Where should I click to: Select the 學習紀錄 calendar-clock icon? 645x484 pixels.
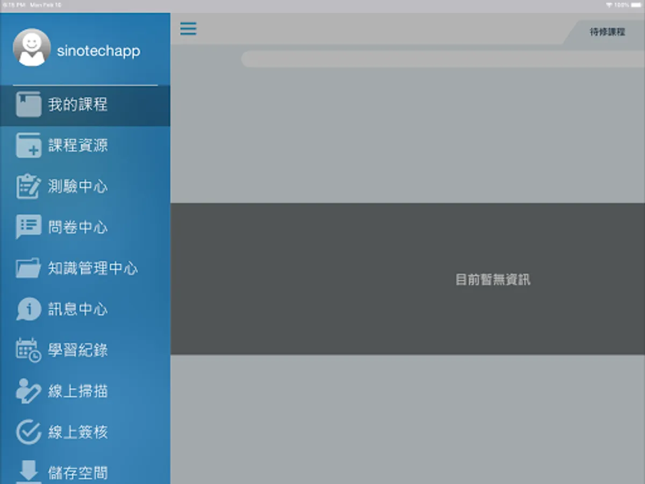(x=28, y=350)
